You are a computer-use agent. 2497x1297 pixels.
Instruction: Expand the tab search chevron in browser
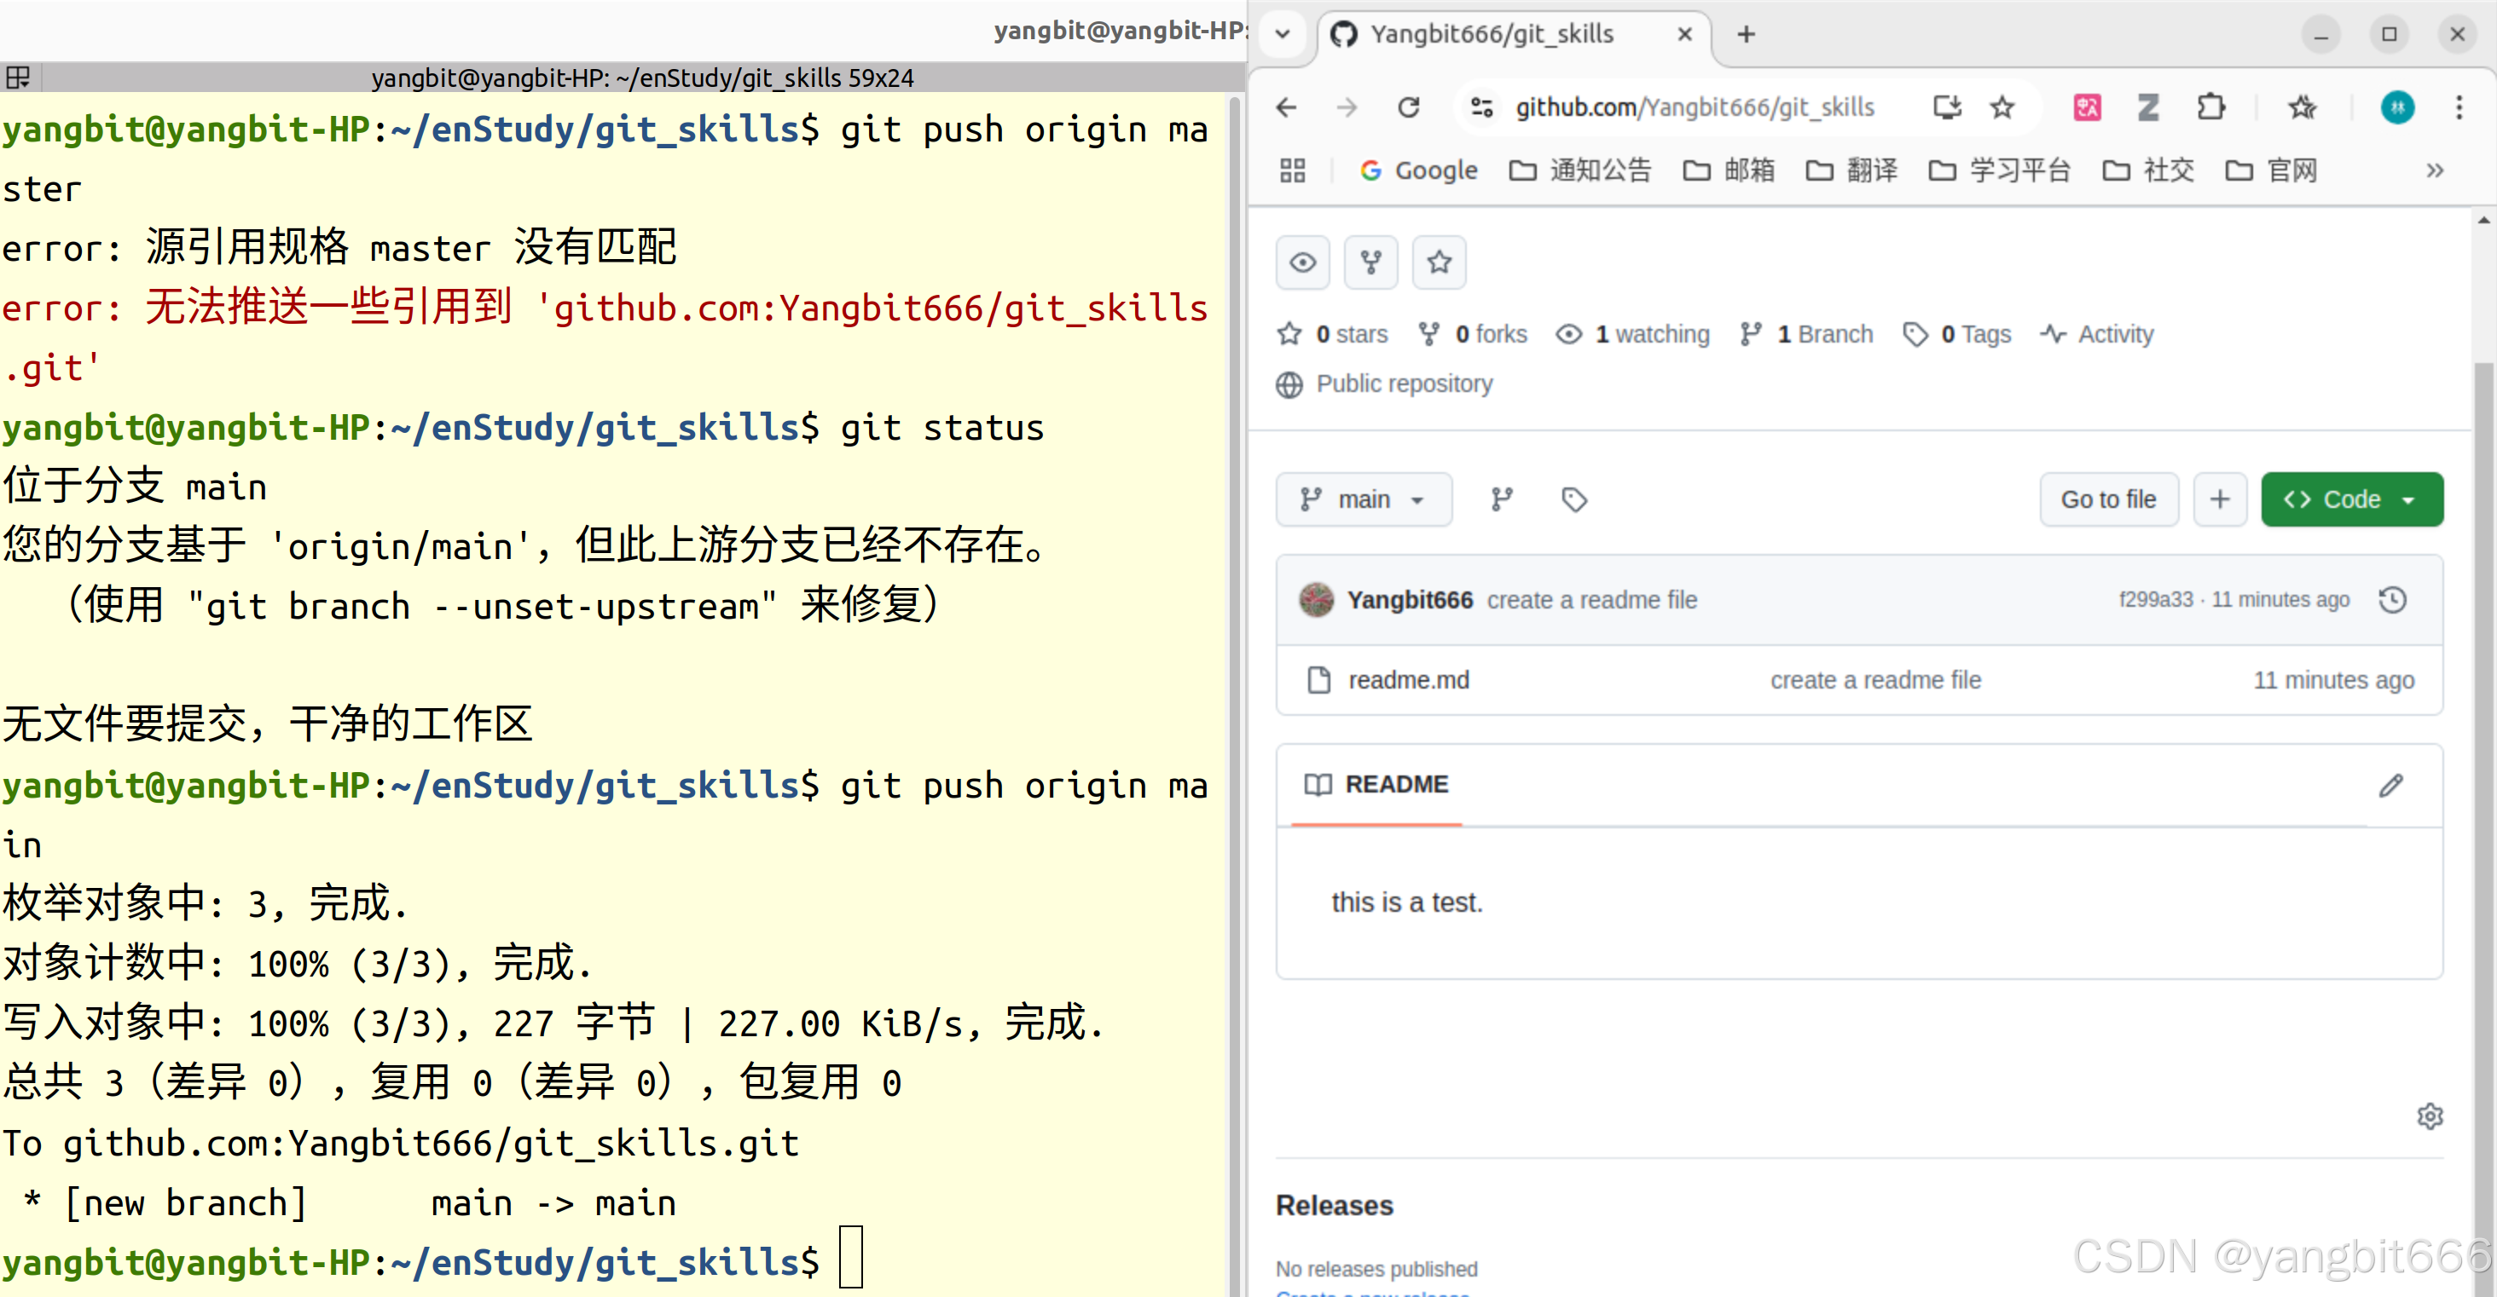click(1283, 34)
